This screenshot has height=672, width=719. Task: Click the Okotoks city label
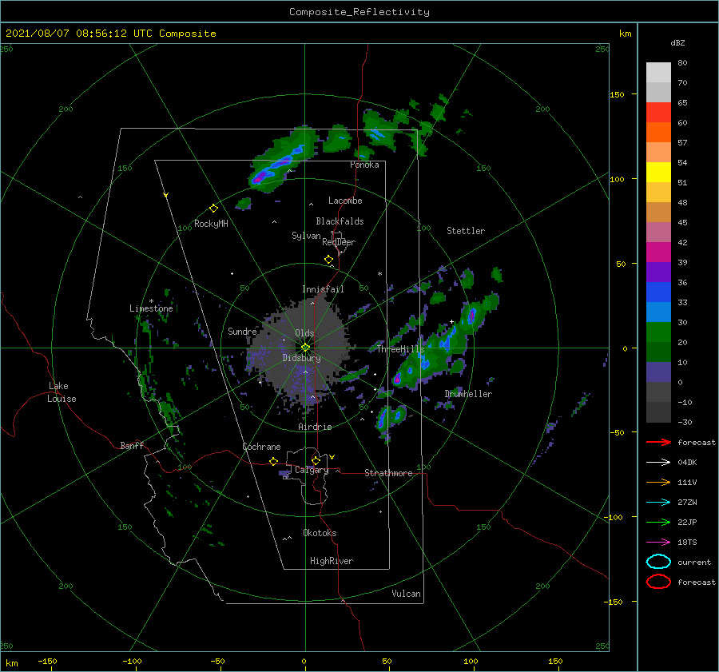click(320, 533)
